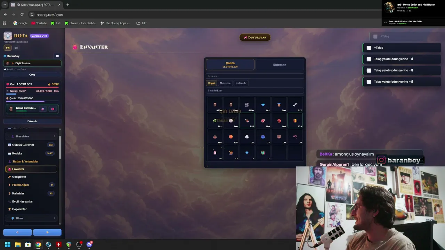The width and height of the screenshot is (445, 250).
Task: Open Statlar & Yetenekler page
Action: [31, 161]
